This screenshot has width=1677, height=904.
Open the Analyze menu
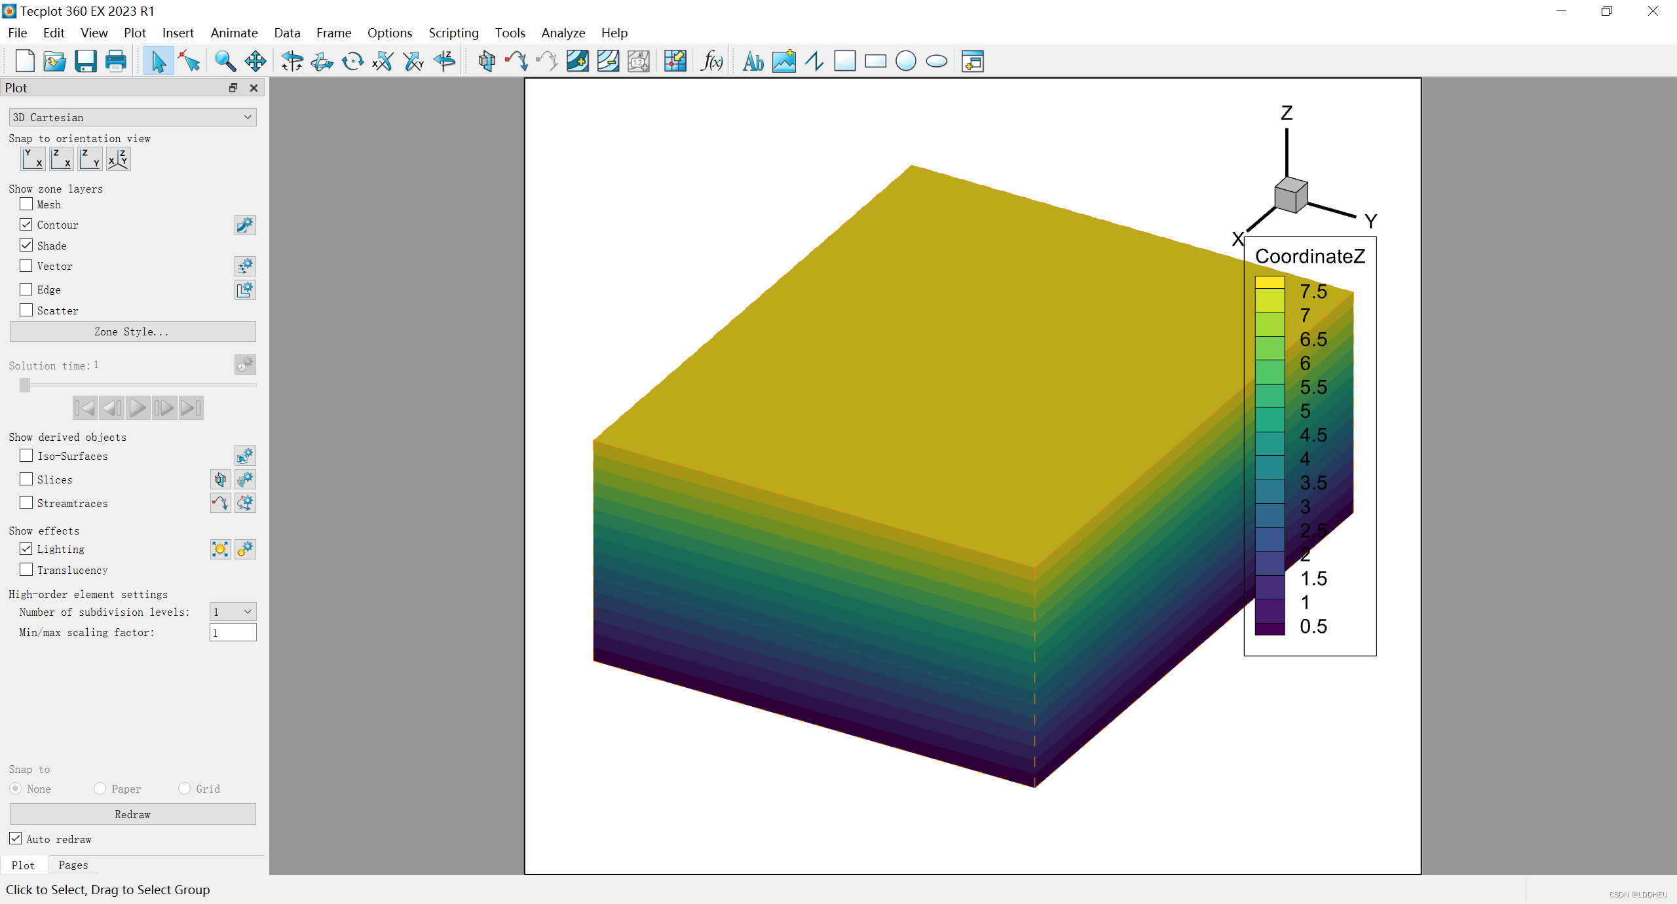pos(563,33)
